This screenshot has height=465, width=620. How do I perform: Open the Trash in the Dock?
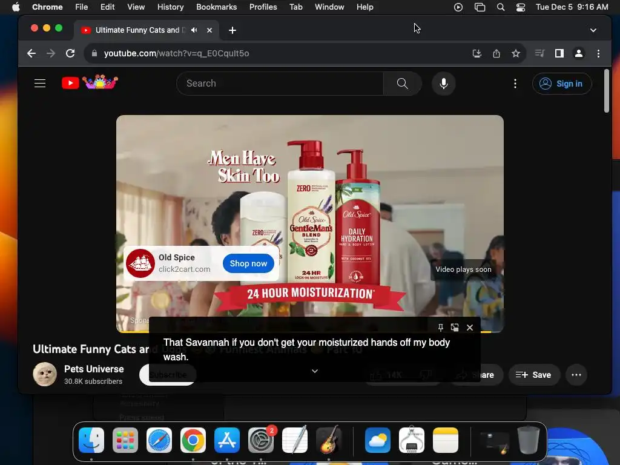pyautogui.click(x=529, y=440)
